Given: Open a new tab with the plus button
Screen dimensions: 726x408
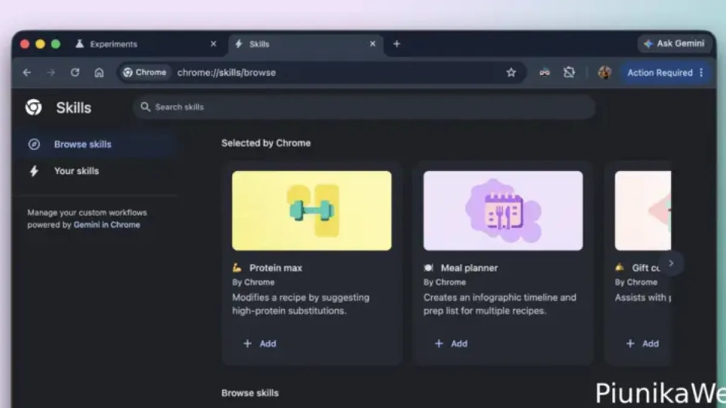Looking at the screenshot, I should [x=397, y=44].
